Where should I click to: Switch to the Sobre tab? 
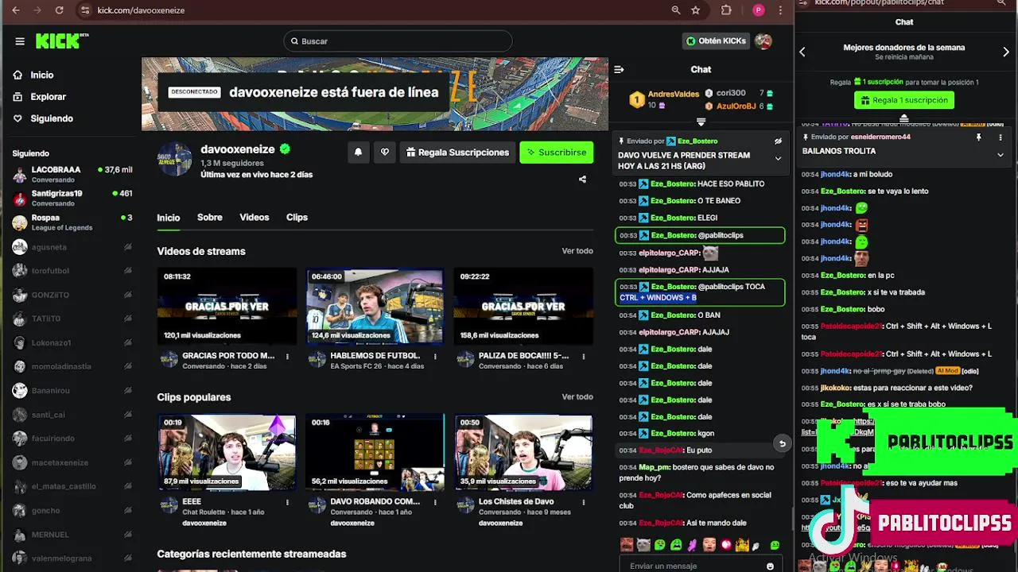[x=210, y=218]
